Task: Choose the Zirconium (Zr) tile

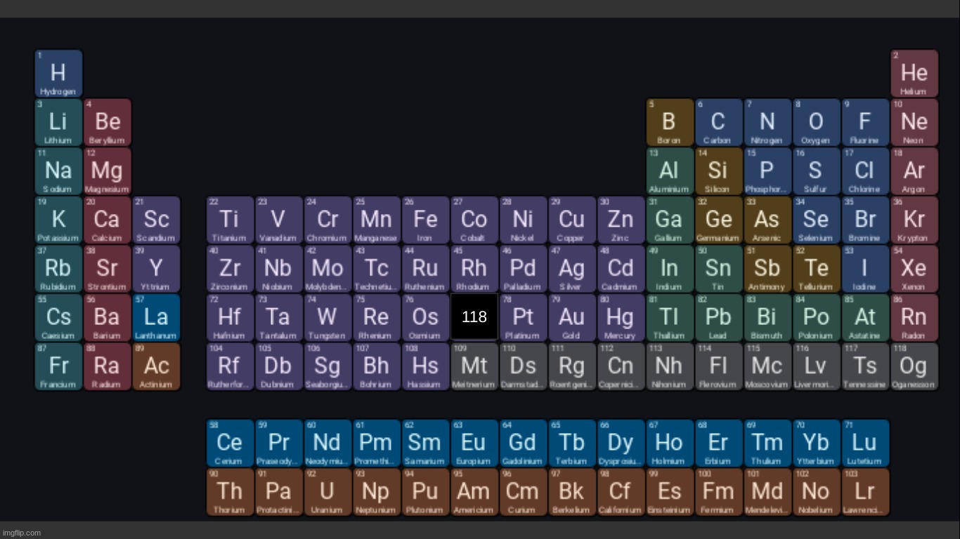Action: (x=230, y=268)
